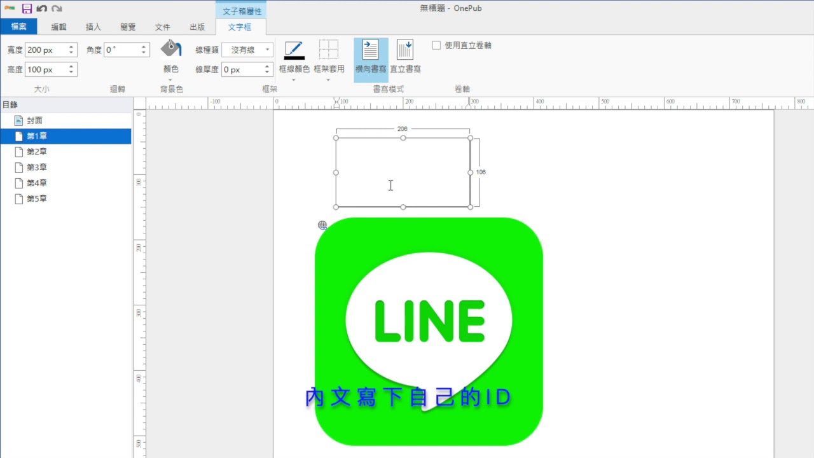Switch to the 插入 ribbon tab
This screenshot has width=814, height=458.
(93, 27)
